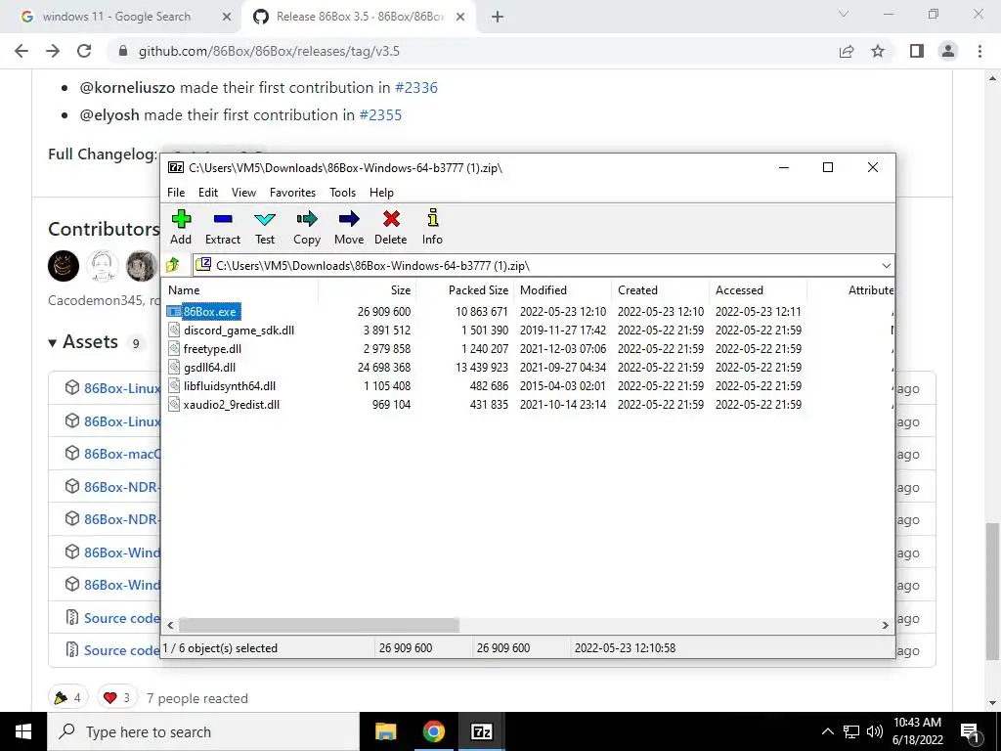This screenshot has height=751, width=1001.
Task: Sort the file list by Size column
Action: pyautogui.click(x=368, y=289)
